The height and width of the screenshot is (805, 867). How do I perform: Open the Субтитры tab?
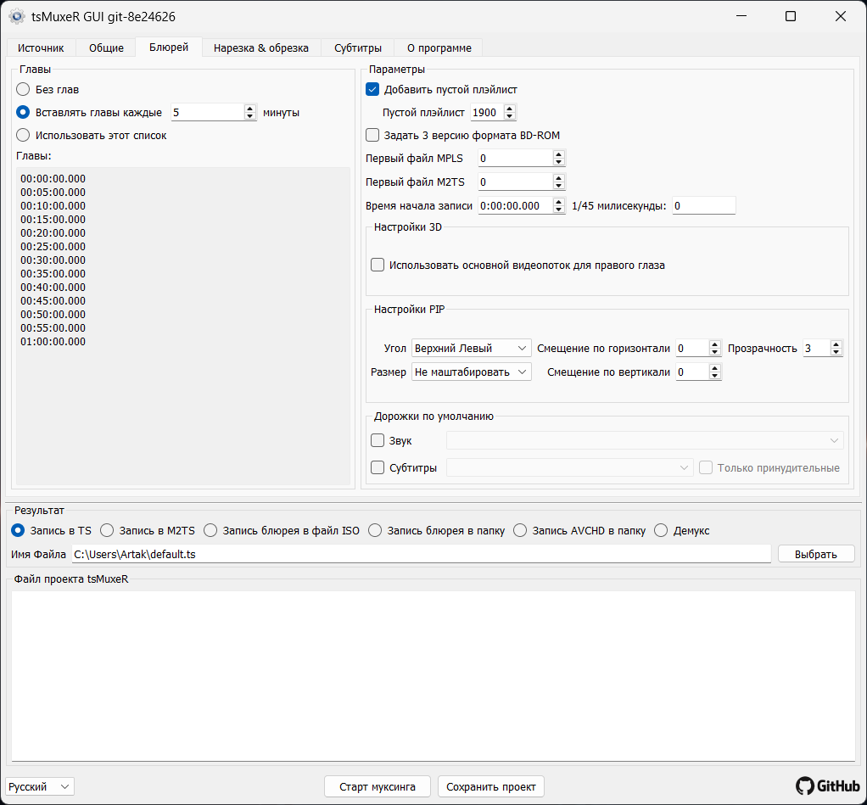(358, 48)
